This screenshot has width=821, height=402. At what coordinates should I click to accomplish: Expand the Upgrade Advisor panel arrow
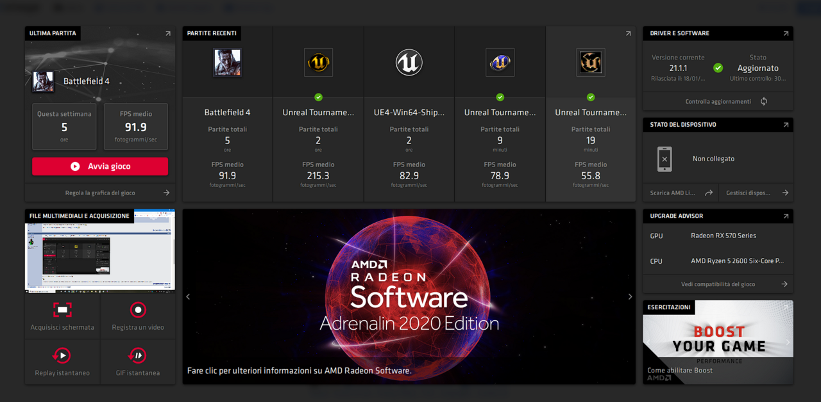coord(786,216)
